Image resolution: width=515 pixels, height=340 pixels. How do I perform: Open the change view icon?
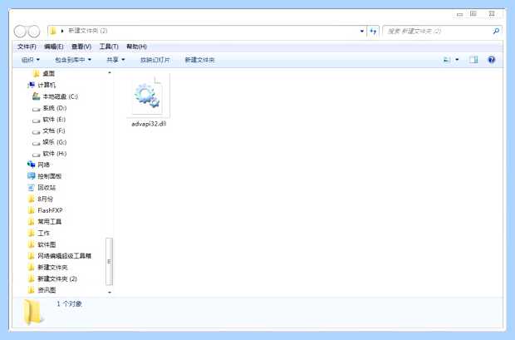[447, 60]
